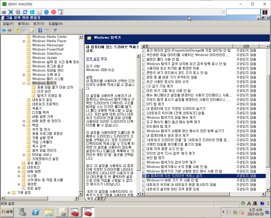Click the description pane down scroll arrow
Image resolution: width=271 pixels, height=218 pixels.
pyautogui.click(x=138, y=194)
